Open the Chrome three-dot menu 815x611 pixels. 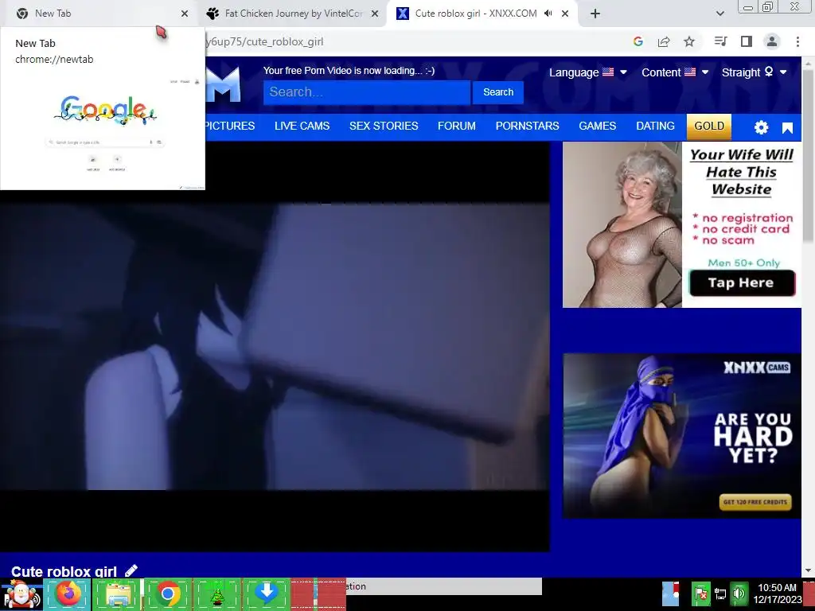click(x=797, y=41)
